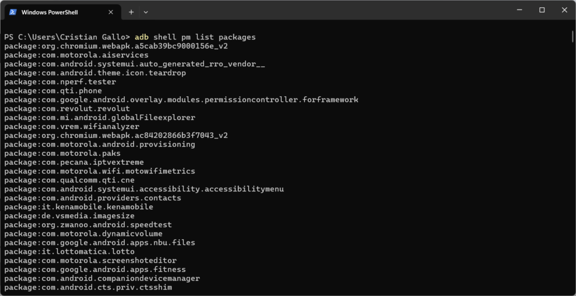Close the terminal window

click(x=564, y=10)
